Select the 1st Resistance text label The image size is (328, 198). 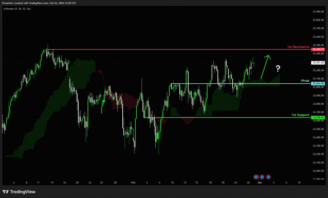point(298,47)
